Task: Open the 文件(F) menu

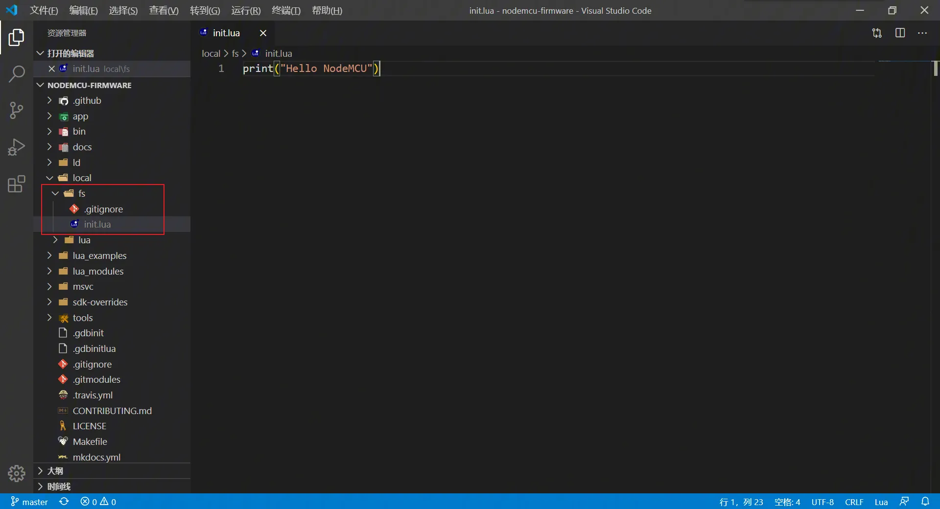Action: [44, 10]
